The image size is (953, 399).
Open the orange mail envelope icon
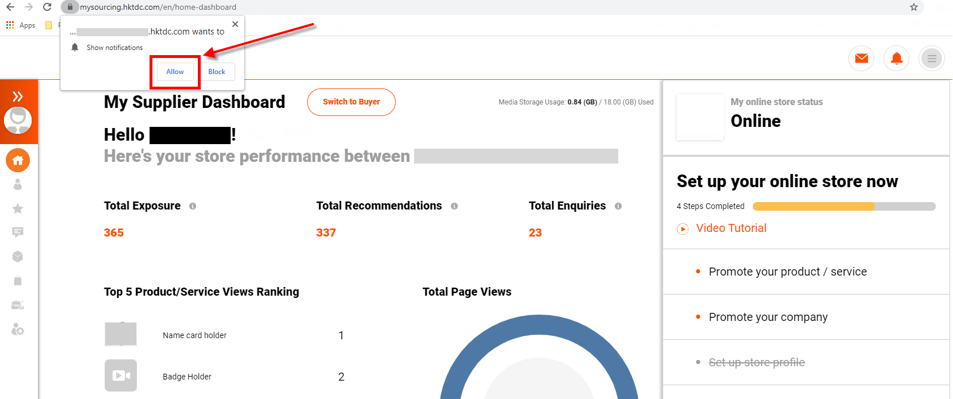[861, 58]
